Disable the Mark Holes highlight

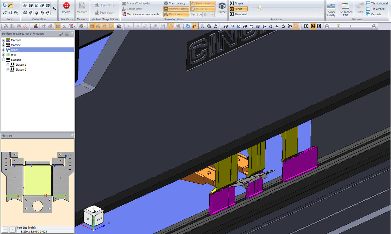click(176, 14)
